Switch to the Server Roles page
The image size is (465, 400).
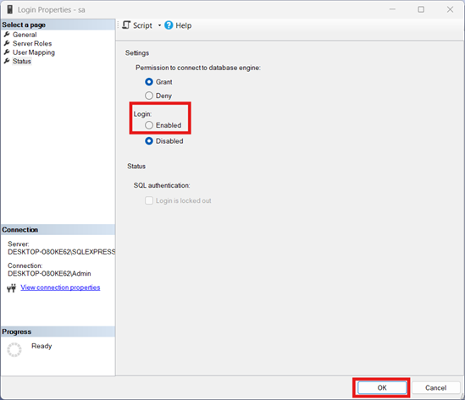click(x=32, y=43)
